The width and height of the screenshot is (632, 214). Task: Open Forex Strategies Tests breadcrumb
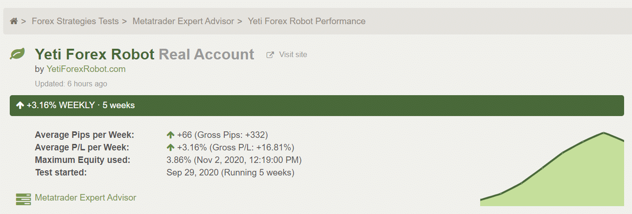tap(75, 21)
